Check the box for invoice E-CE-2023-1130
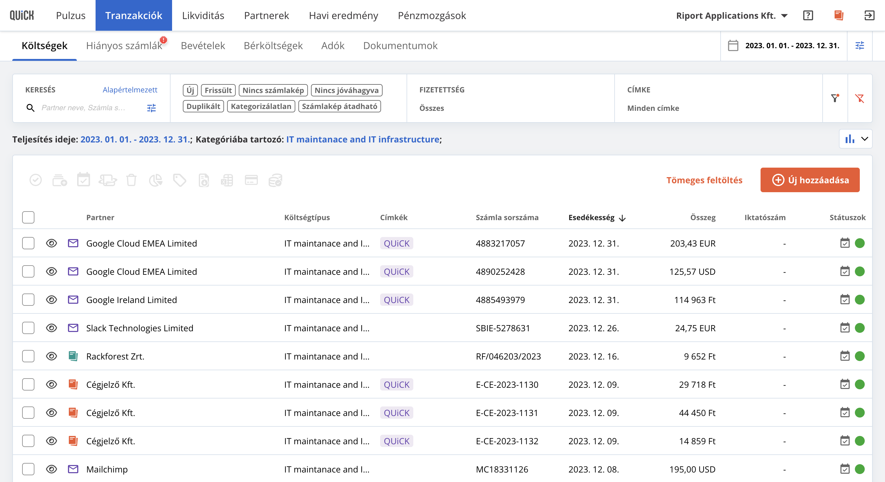This screenshot has height=482, width=885. [x=28, y=384]
